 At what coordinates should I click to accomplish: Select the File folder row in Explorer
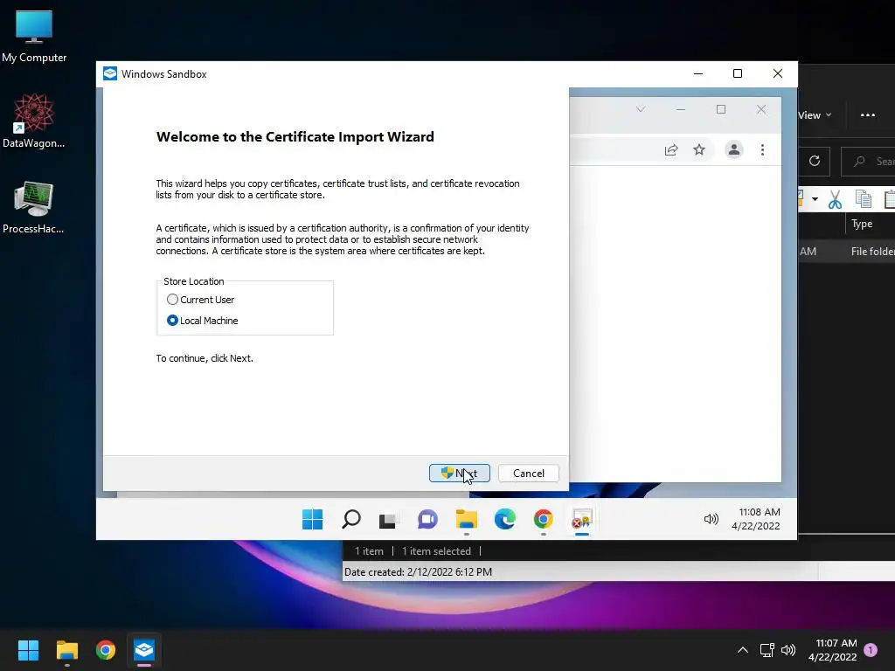click(846, 252)
